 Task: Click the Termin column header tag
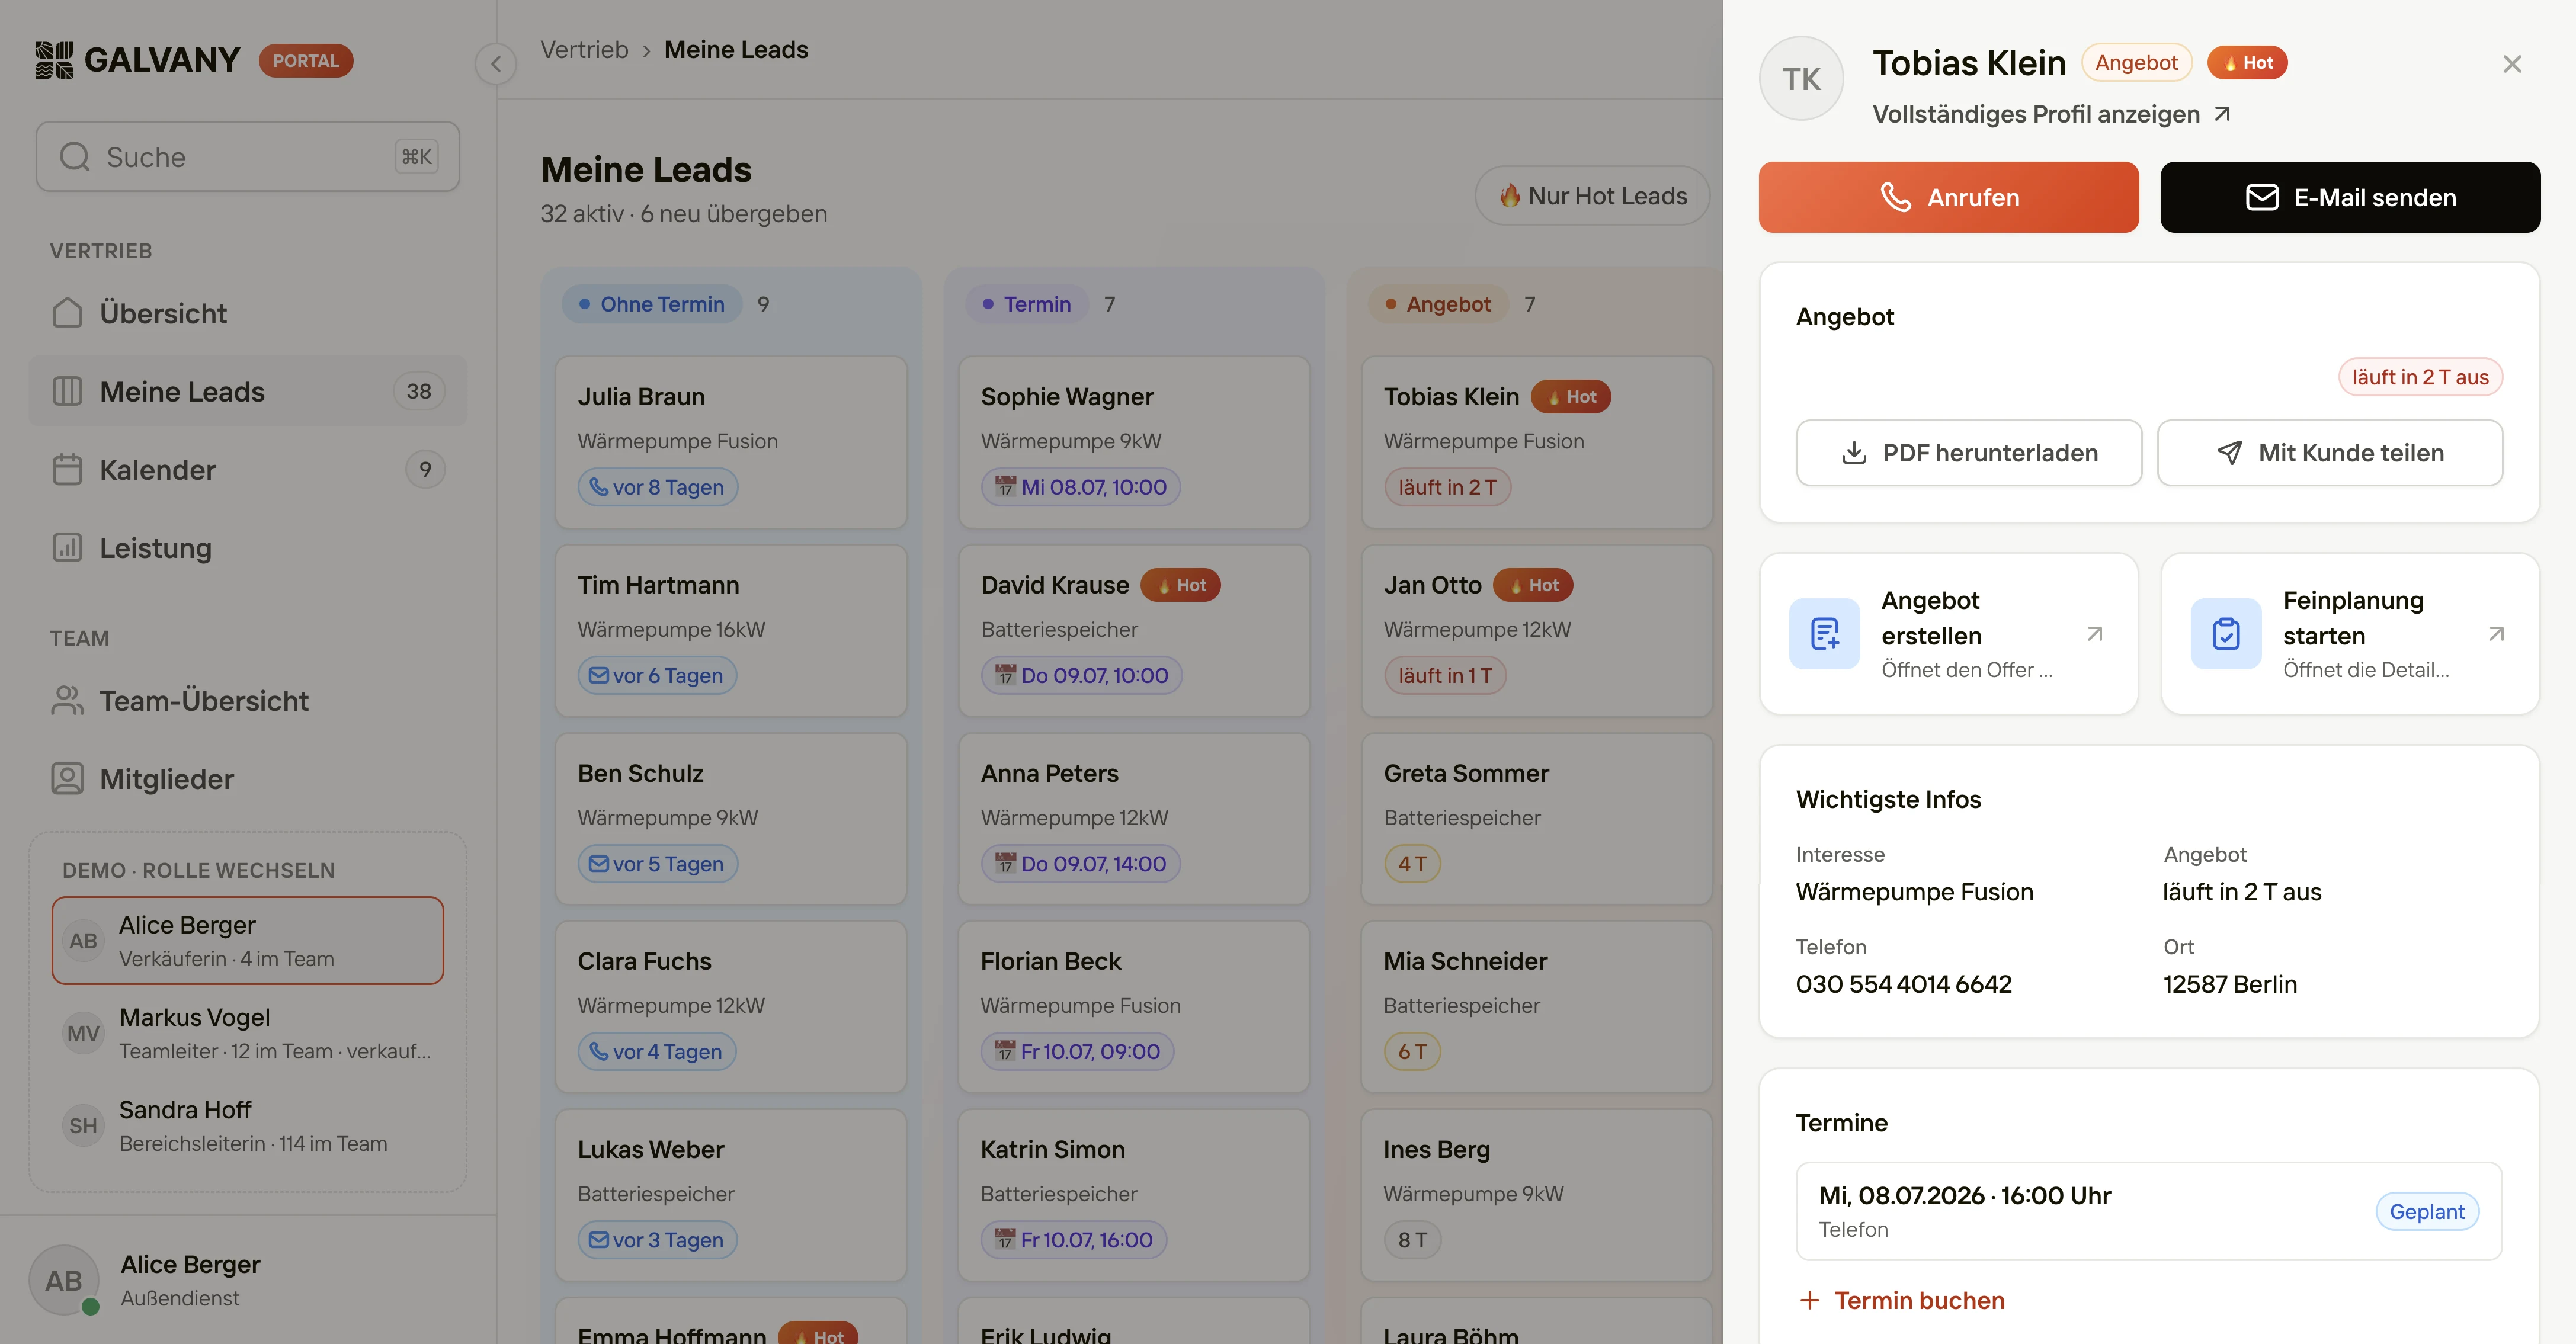point(1027,304)
